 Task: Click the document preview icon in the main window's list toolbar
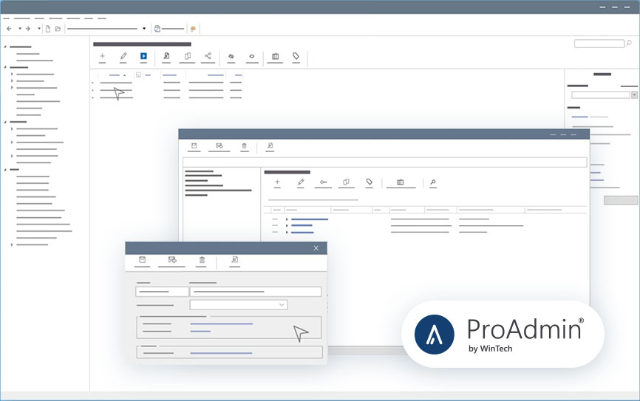(166, 56)
